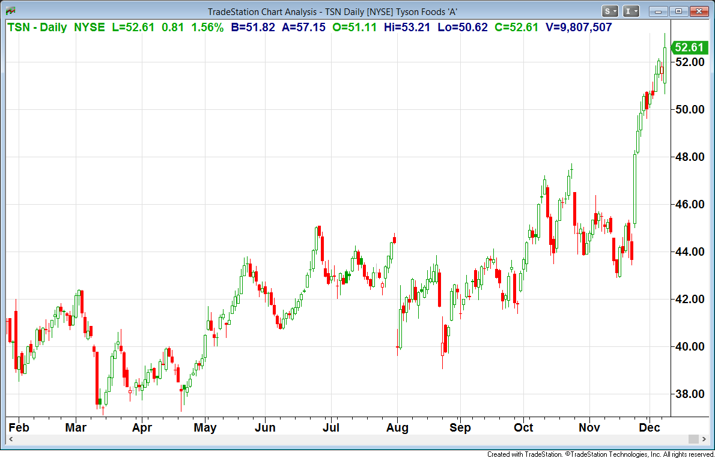Maximize the Chart Analysis window
Viewport: 715px width, 458px height.
tap(678, 11)
